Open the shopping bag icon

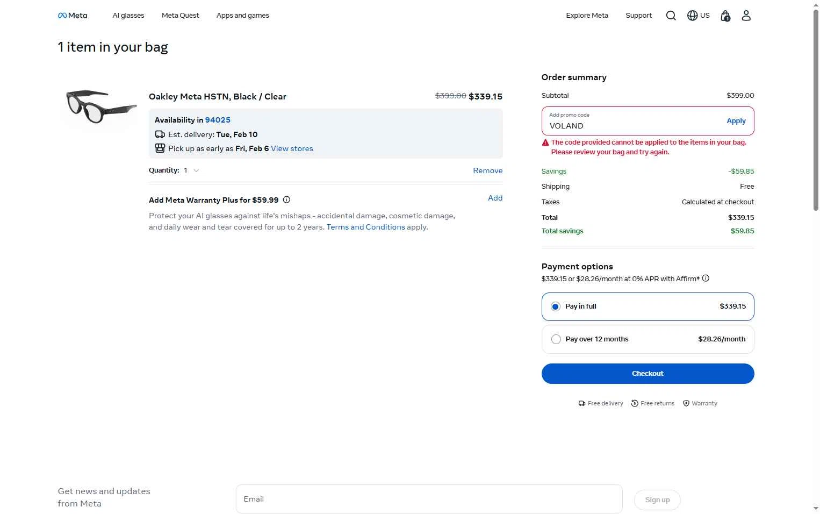[725, 16]
